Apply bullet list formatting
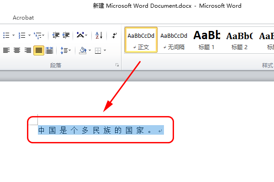The height and width of the screenshot is (182, 274). [x=6, y=35]
